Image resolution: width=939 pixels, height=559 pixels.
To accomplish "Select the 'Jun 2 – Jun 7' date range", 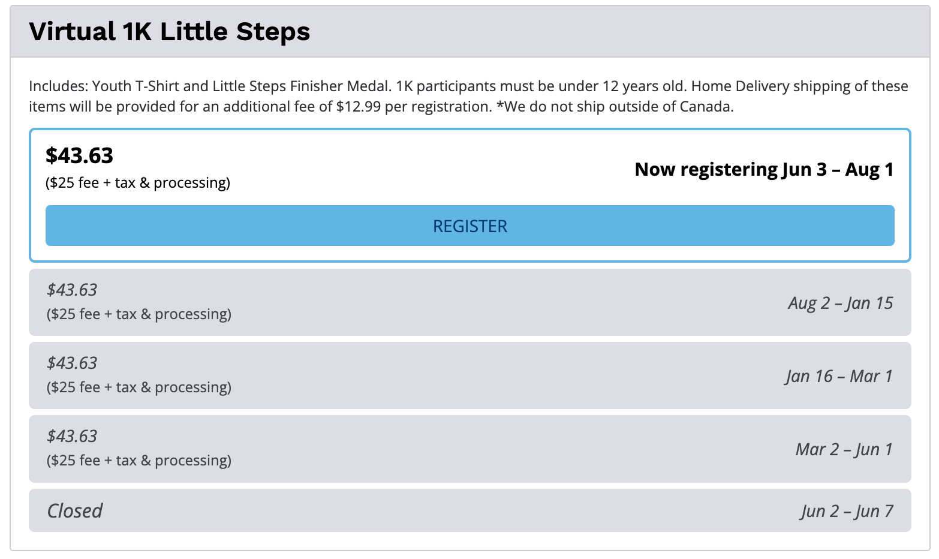I will coord(847,512).
